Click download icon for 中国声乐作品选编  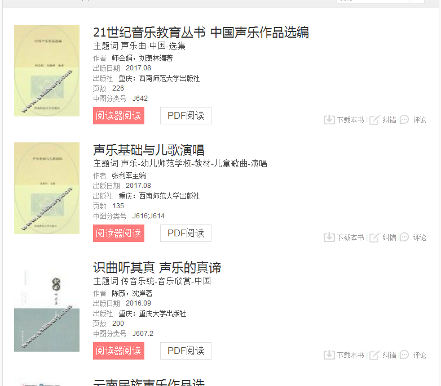pyautogui.click(x=329, y=120)
